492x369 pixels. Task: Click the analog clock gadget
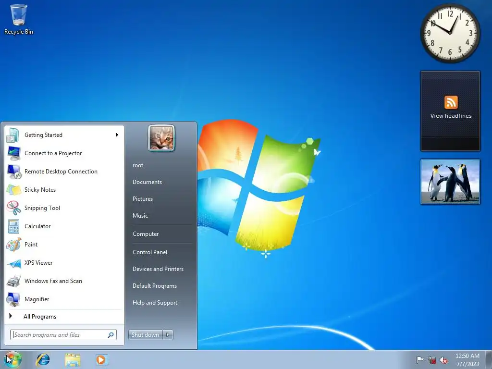point(450,33)
